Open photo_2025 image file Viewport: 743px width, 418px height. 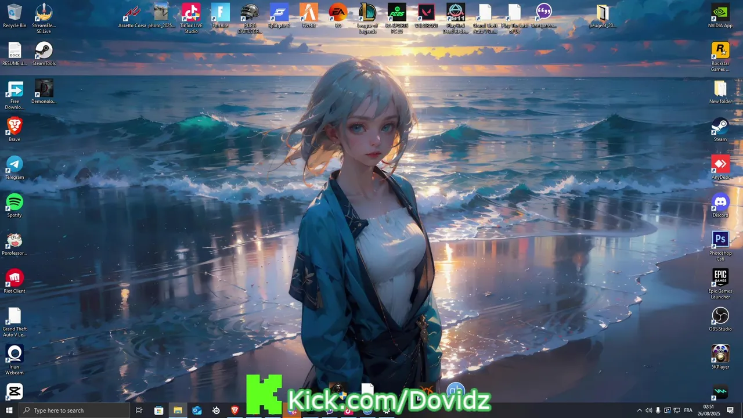pos(161,16)
